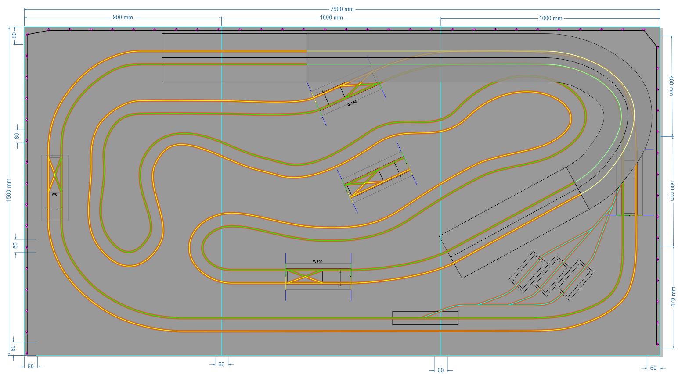Click the 900 mm dimension label at top left

click(x=123, y=18)
